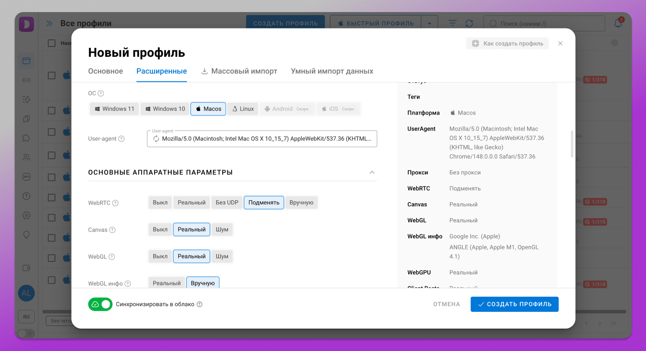Select Windows 11 as the OS

point(115,109)
